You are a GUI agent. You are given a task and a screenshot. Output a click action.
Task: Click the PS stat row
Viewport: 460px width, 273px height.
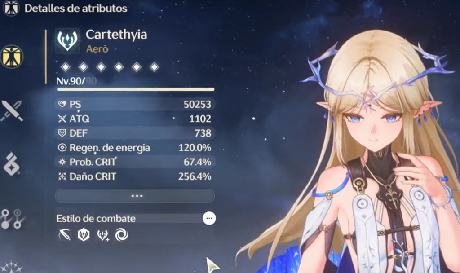tap(135, 104)
